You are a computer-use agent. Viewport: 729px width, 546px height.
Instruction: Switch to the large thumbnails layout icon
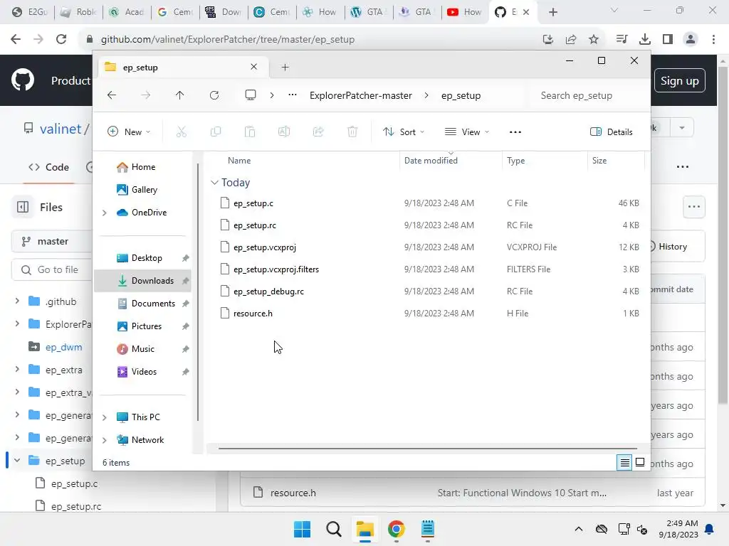point(640,462)
